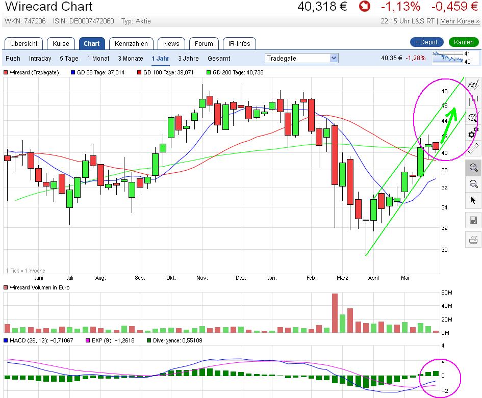Click the tall March volume spike bar
The height and width of the screenshot is (398, 482).
[x=335, y=313]
